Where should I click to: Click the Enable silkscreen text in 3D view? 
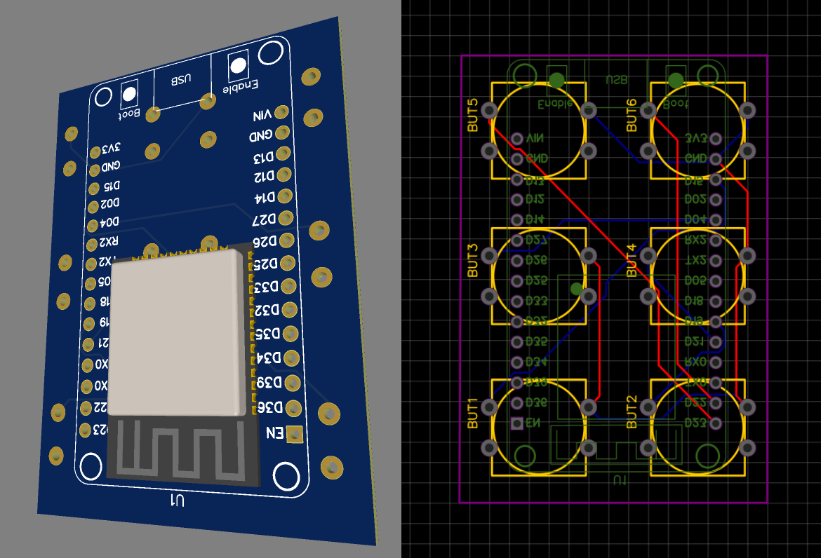point(240,88)
